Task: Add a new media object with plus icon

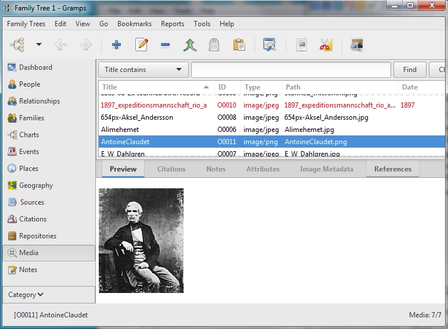Action: pos(116,45)
